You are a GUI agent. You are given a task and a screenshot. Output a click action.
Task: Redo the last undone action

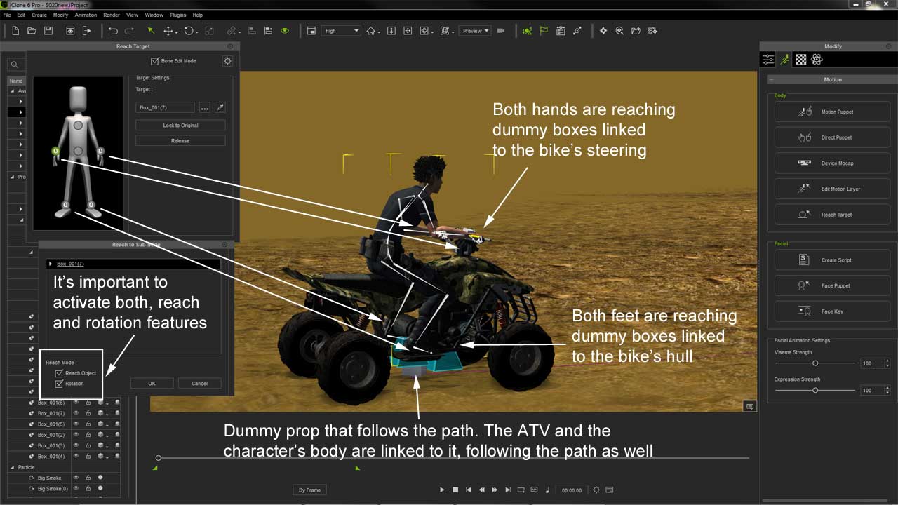(x=129, y=31)
